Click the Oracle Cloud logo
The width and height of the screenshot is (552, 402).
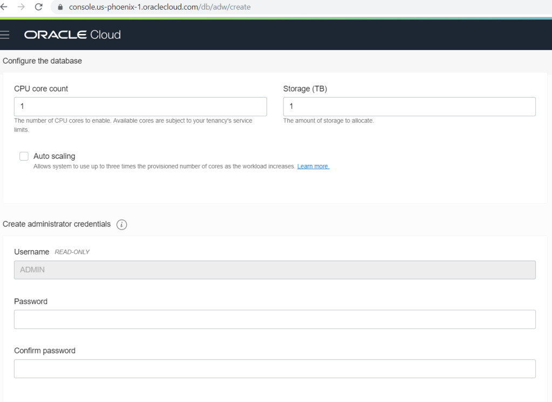[72, 35]
